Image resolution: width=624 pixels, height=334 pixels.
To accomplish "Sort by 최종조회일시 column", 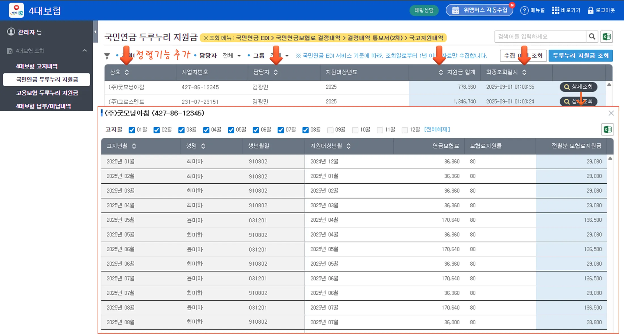I will pos(524,72).
